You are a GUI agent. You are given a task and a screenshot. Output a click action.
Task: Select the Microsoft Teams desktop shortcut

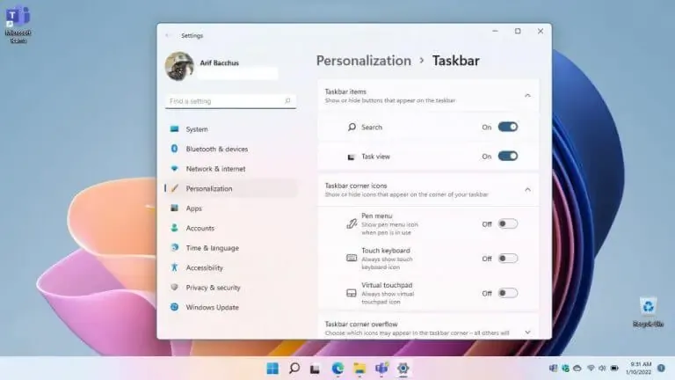click(18, 24)
